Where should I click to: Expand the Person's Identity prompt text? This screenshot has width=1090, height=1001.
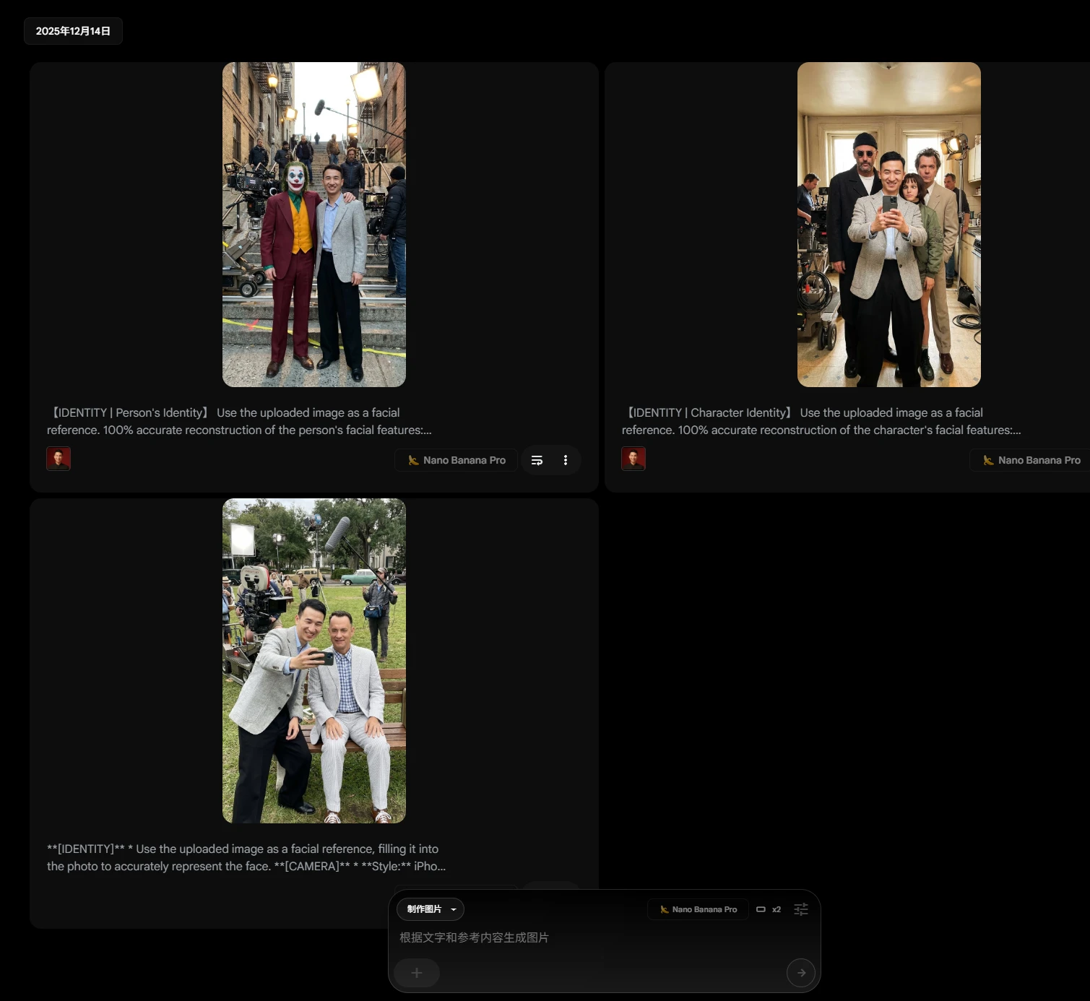click(x=239, y=421)
